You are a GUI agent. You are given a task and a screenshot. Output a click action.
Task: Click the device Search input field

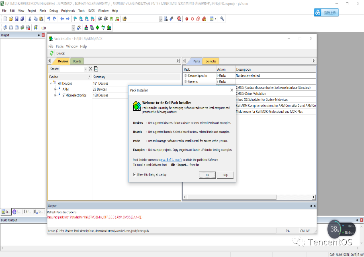(72, 69)
